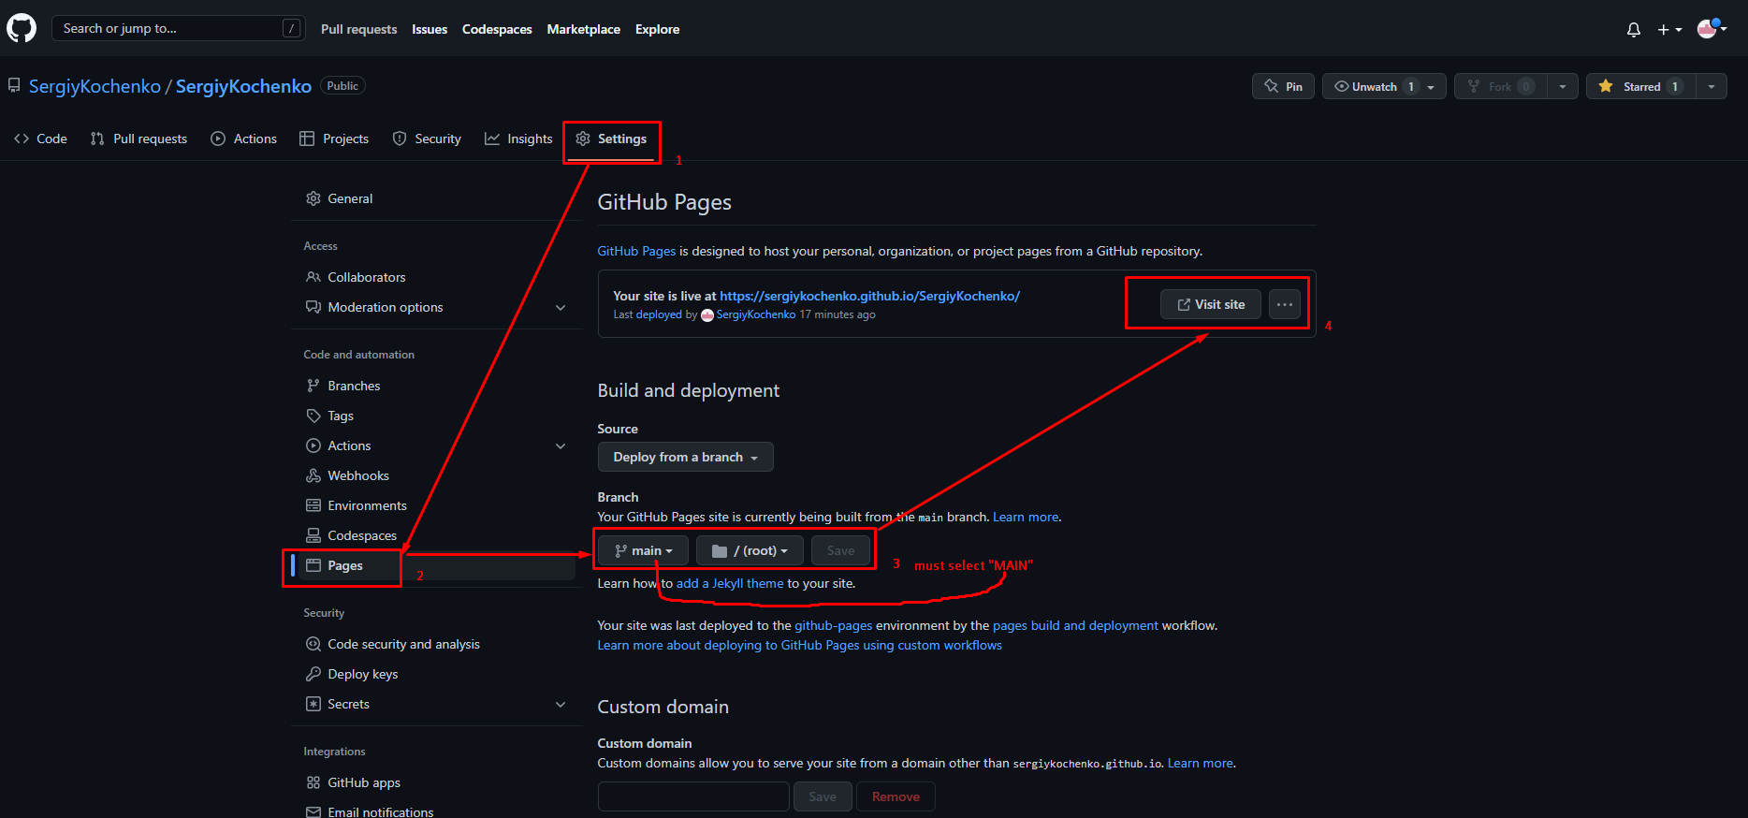Screen dimensions: 1748x818
Task: Open Codespaces settings in sidebar
Action: [436, 535]
